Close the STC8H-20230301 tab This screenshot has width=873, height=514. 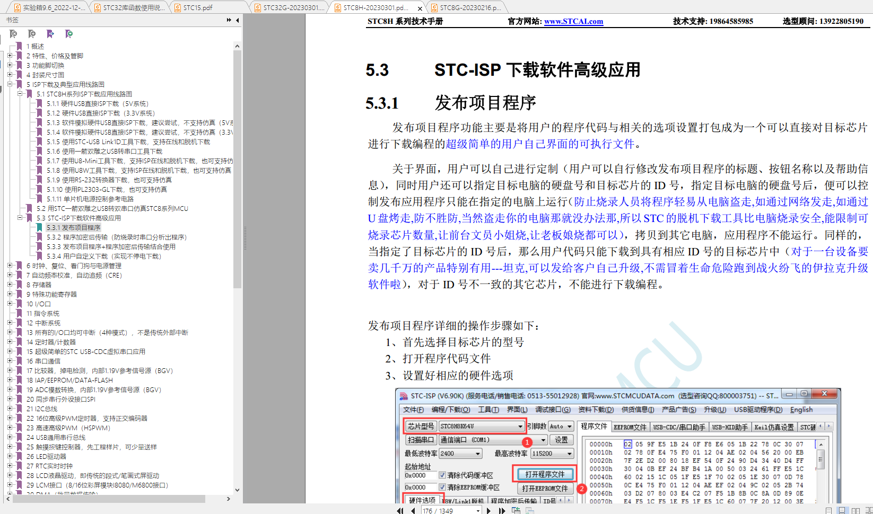(x=420, y=8)
